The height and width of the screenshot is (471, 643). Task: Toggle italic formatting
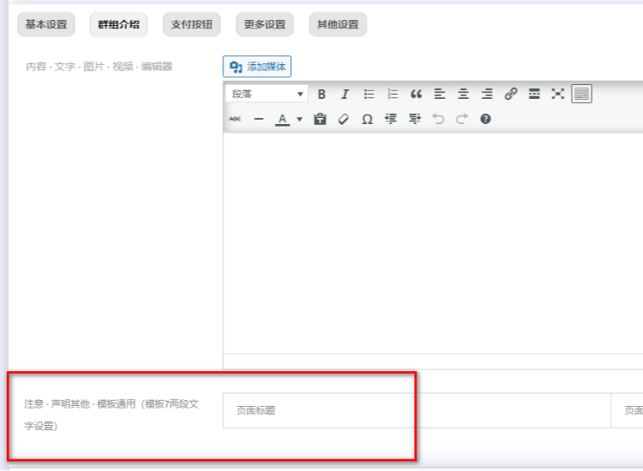345,95
